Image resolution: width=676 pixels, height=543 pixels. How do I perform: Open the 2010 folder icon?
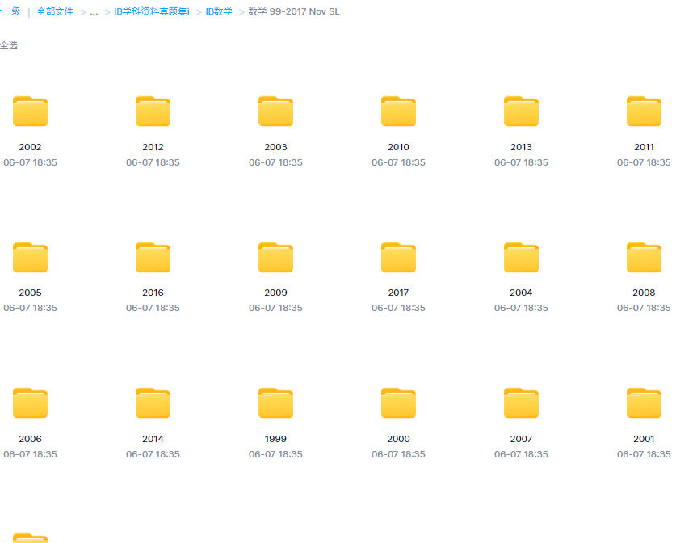(x=398, y=112)
